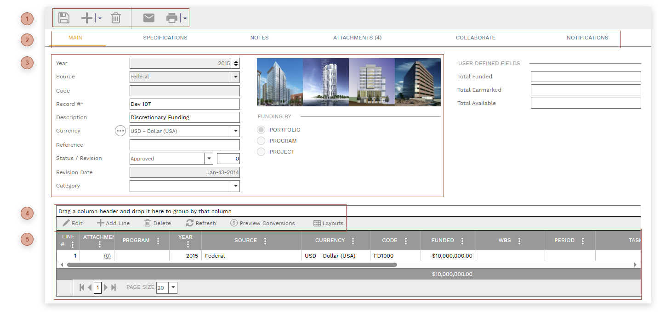Select the Portfolio funding option
Viewport: 660px width, 314px height.
261,130
